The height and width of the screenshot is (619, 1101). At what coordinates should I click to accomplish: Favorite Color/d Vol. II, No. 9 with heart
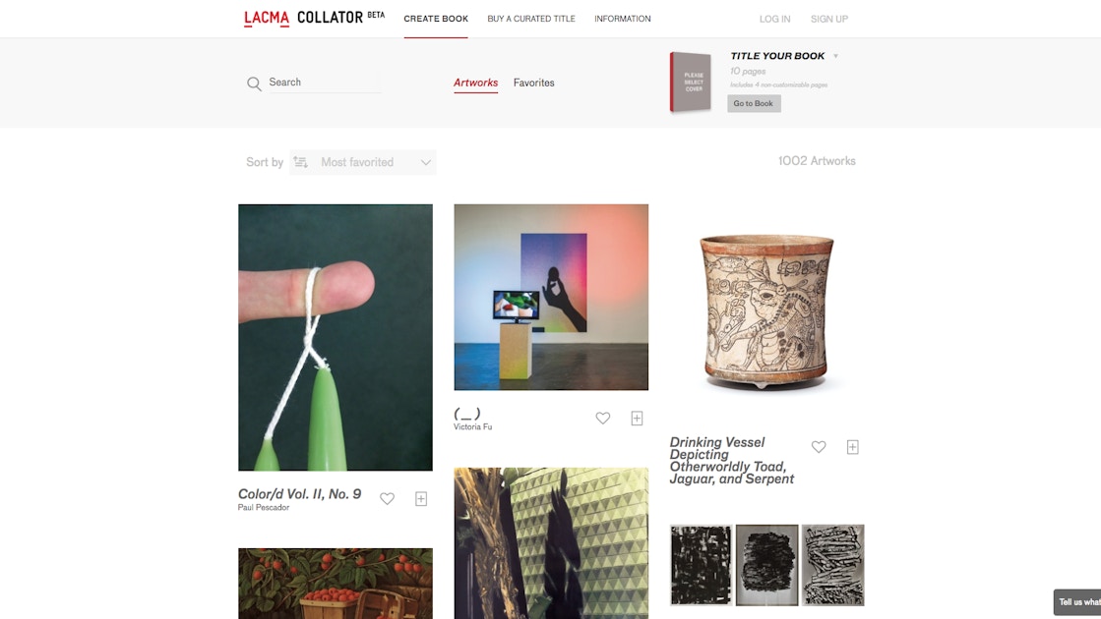pos(387,498)
